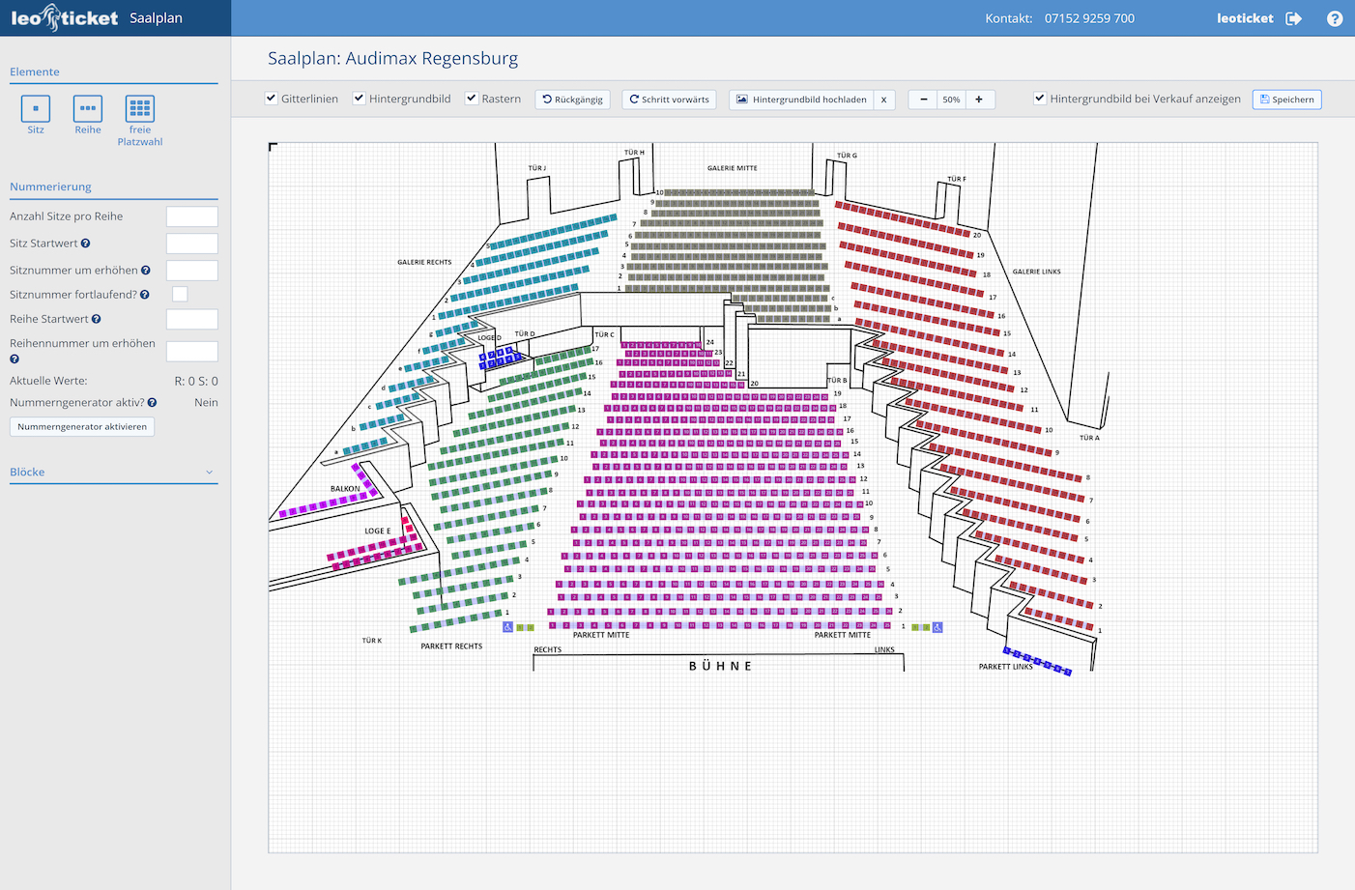Click the Nummerierung section header

pyautogui.click(x=50, y=187)
